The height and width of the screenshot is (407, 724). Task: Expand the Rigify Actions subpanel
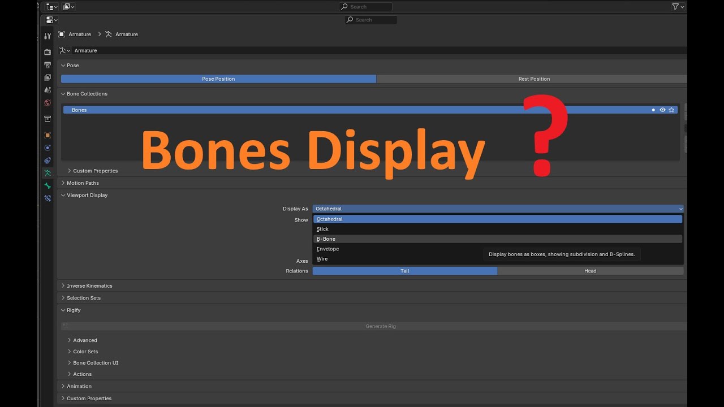point(70,374)
